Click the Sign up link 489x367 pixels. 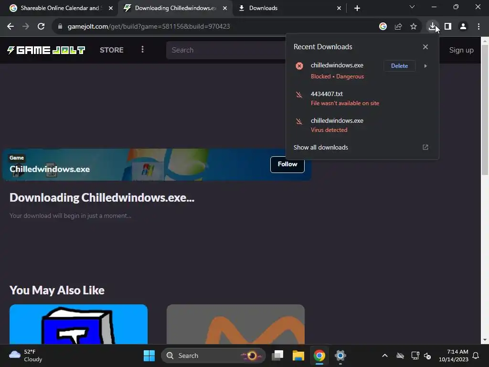461,50
